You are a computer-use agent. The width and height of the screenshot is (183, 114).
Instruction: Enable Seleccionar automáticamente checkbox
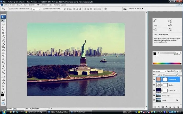pyautogui.click(x=10, y=9)
